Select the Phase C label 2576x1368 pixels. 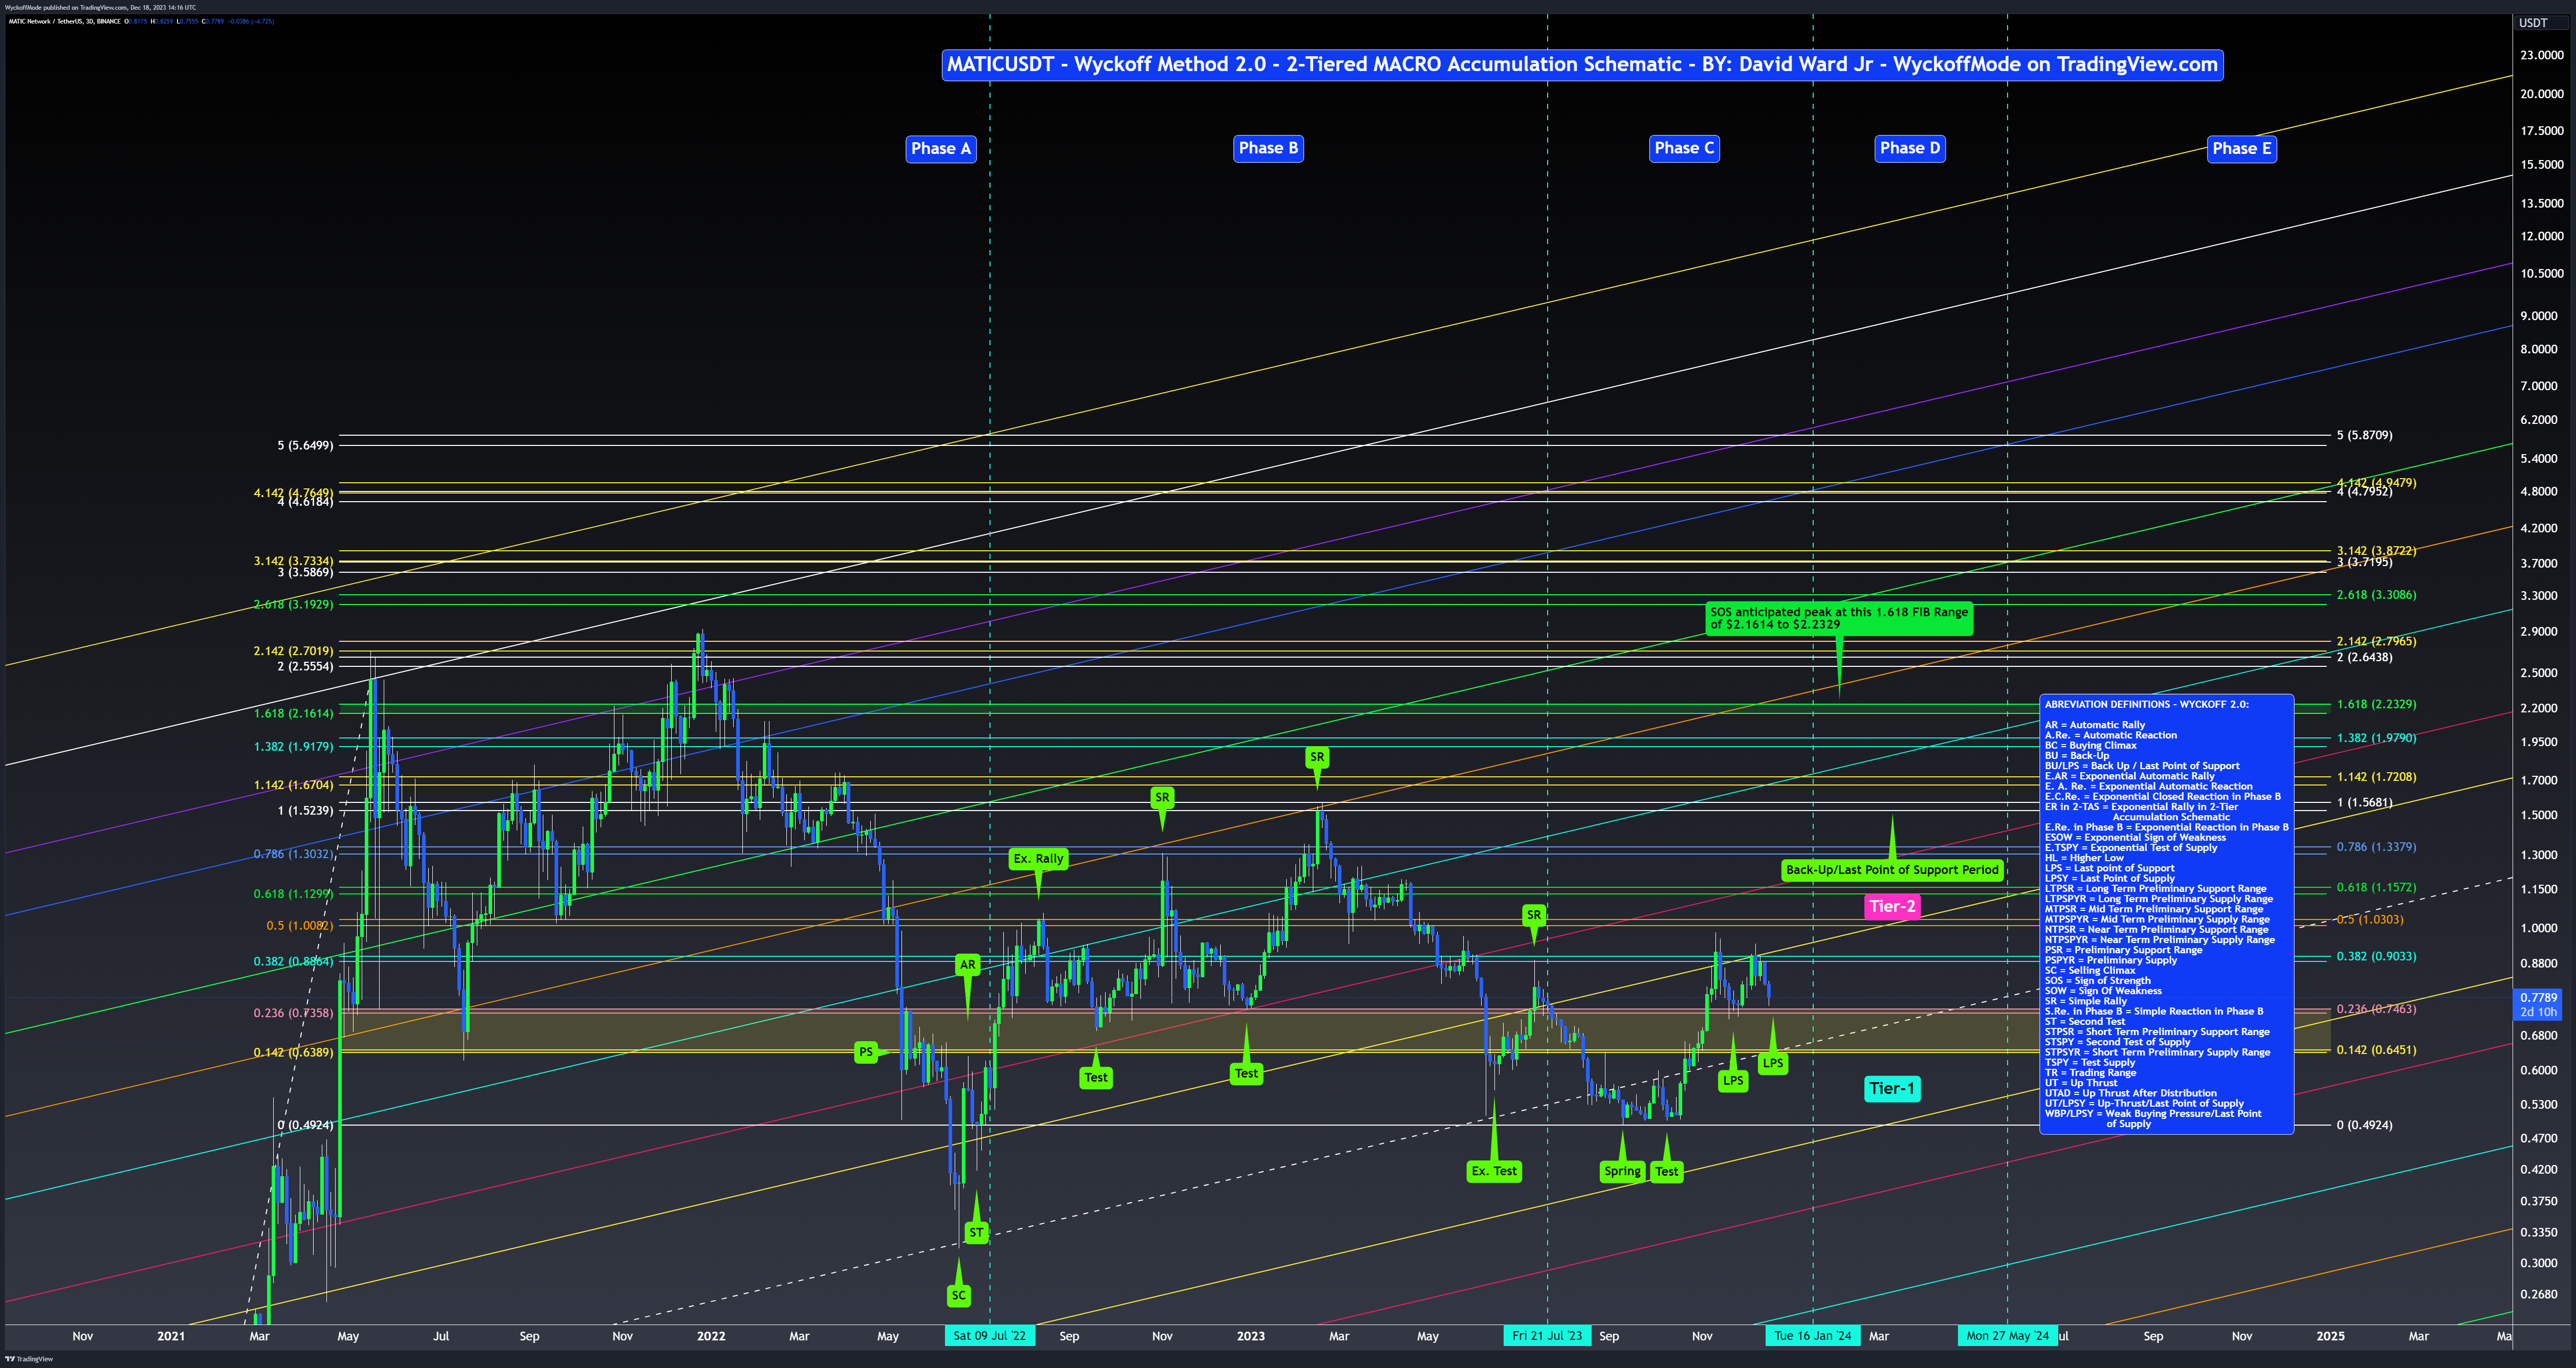(1684, 148)
